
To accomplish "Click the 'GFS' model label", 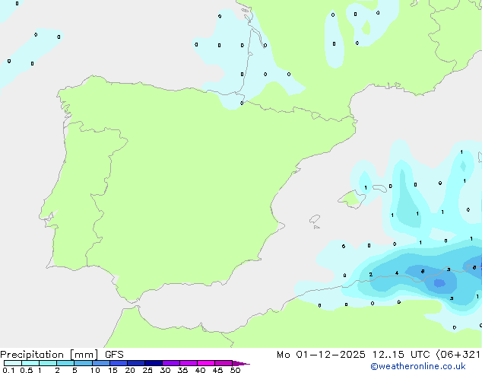I will tap(114, 355).
